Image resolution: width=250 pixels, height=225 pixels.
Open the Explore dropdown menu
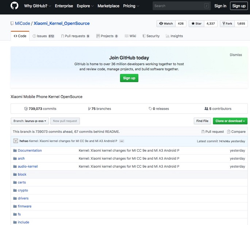pos(85,6)
